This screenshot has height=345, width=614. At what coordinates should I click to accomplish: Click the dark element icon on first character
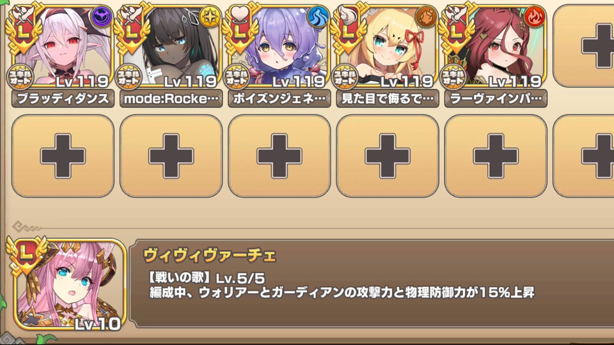coord(102,17)
